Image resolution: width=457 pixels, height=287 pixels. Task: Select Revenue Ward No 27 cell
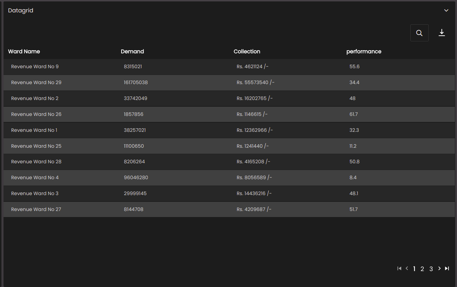point(36,209)
